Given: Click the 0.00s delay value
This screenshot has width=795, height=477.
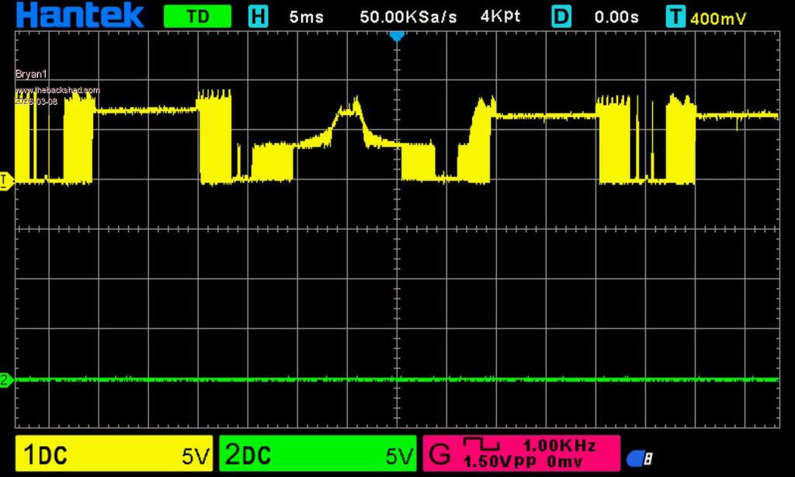Looking at the screenshot, I should click(616, 16).
